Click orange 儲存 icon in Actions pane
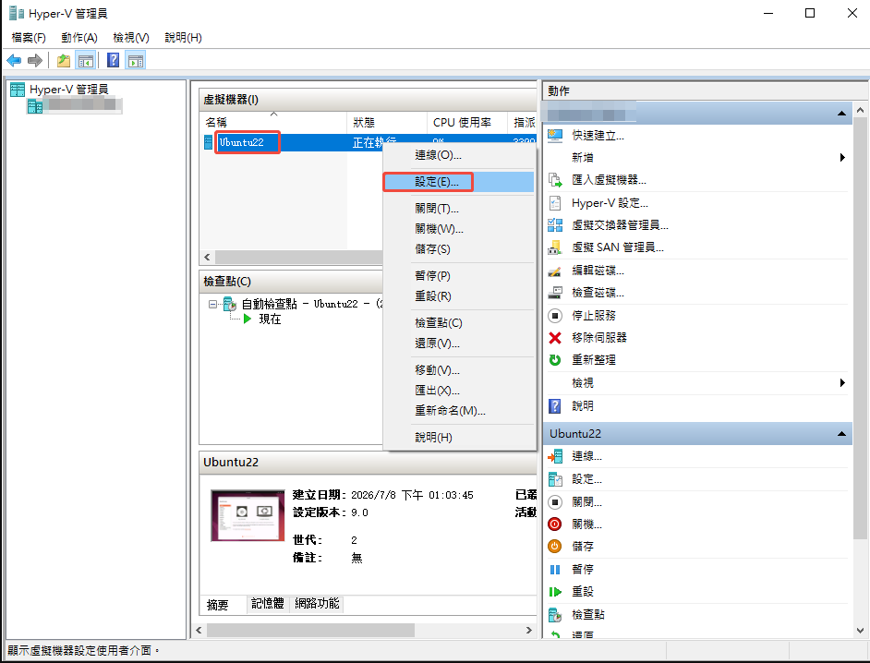 click(x=555, y=547)
